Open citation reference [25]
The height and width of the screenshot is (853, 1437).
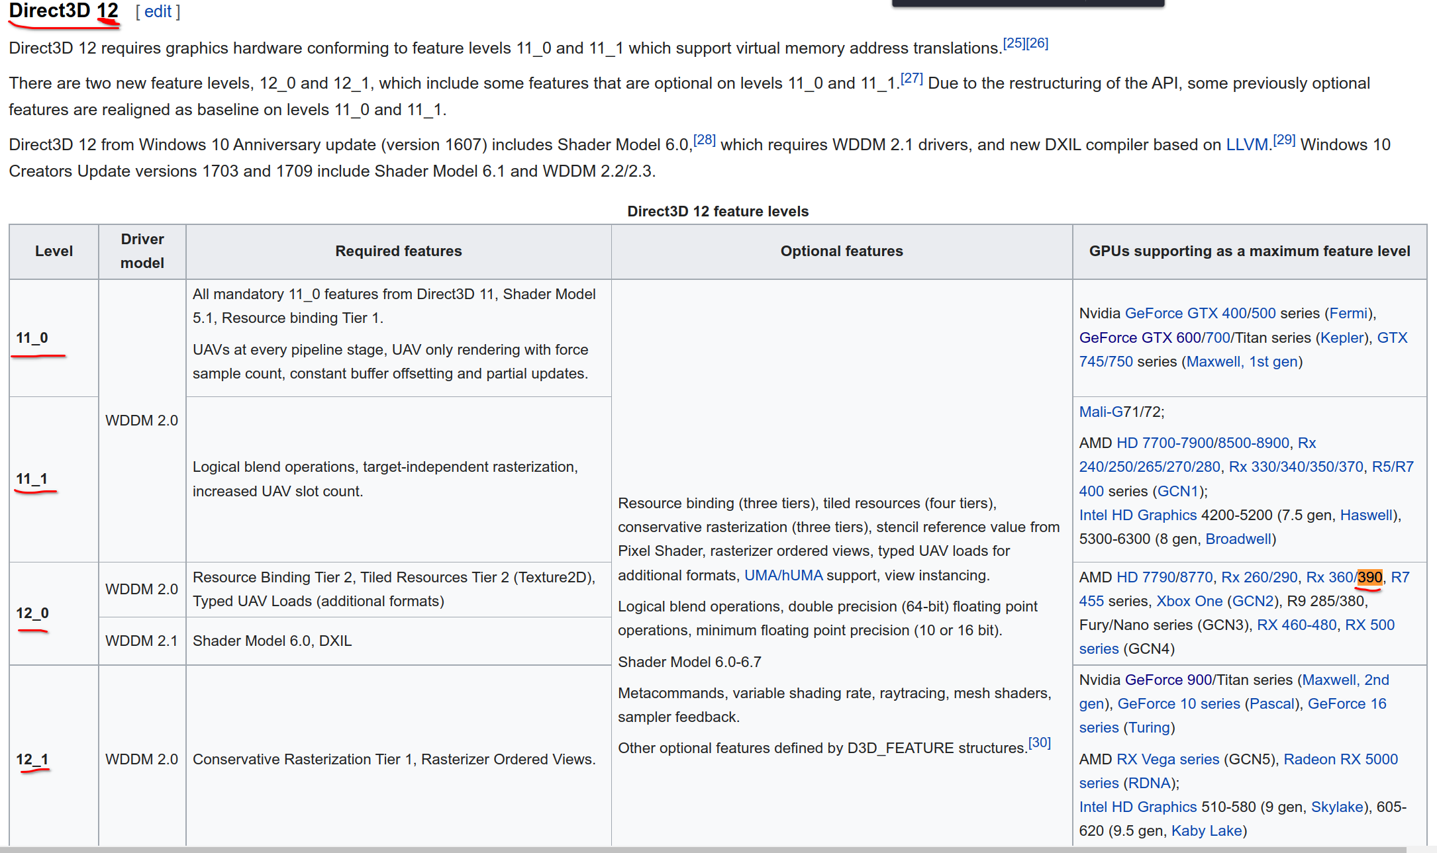(x=1014, y=43)
